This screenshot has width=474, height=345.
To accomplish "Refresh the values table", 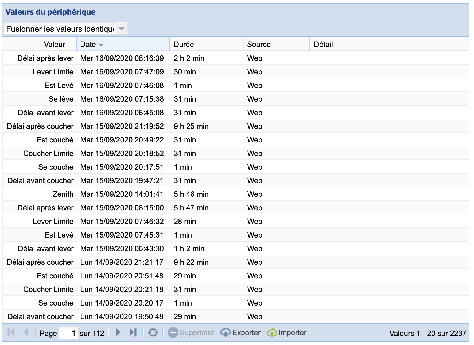I will click(x=153, y=332).
